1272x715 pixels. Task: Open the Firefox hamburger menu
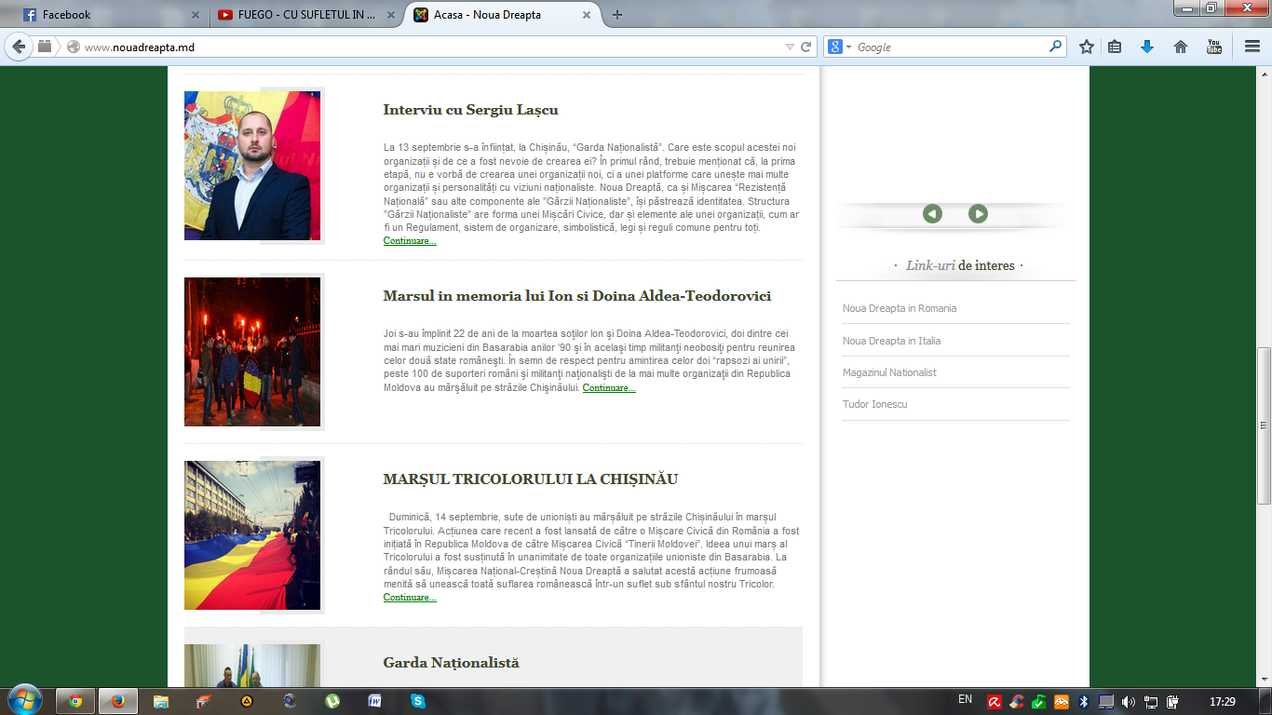(1252, 47)
